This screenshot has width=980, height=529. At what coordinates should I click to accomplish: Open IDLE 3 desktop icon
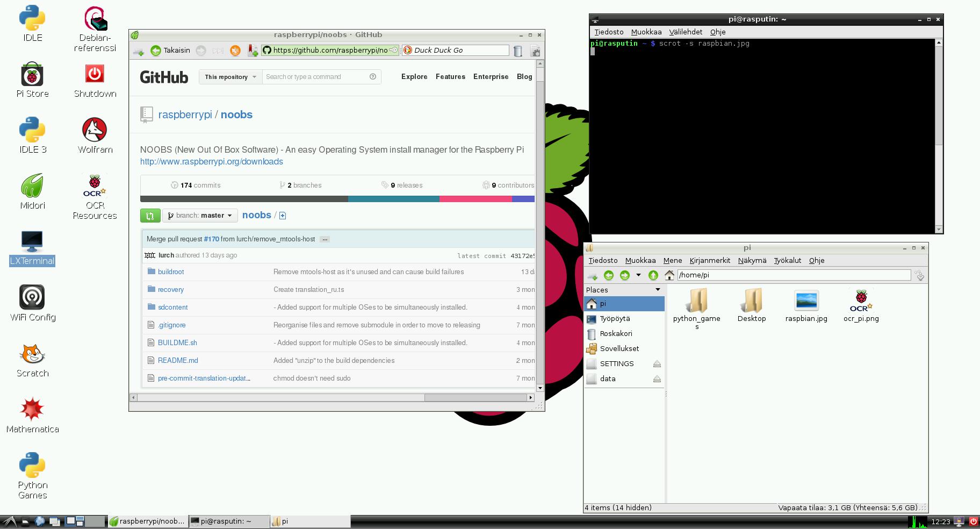tap(32, 136)
